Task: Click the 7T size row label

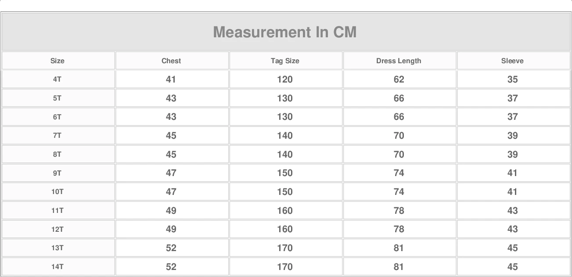Action: (x=58, y=136)
